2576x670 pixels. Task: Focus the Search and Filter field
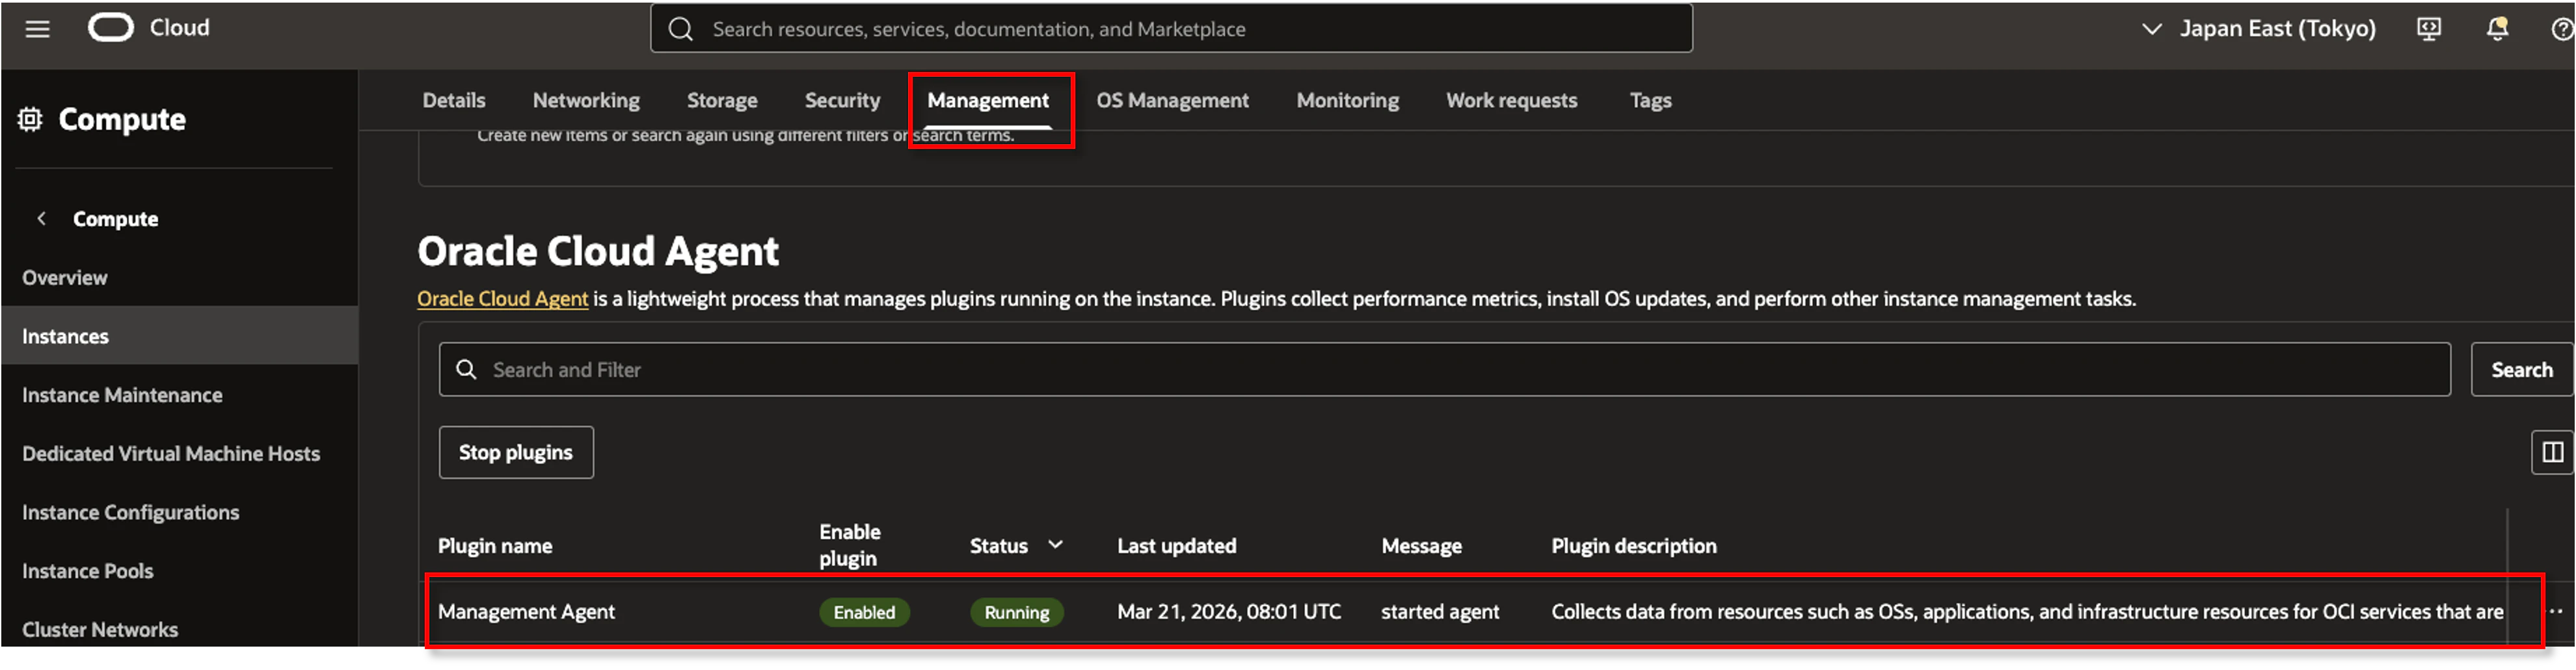(1444, 370)
